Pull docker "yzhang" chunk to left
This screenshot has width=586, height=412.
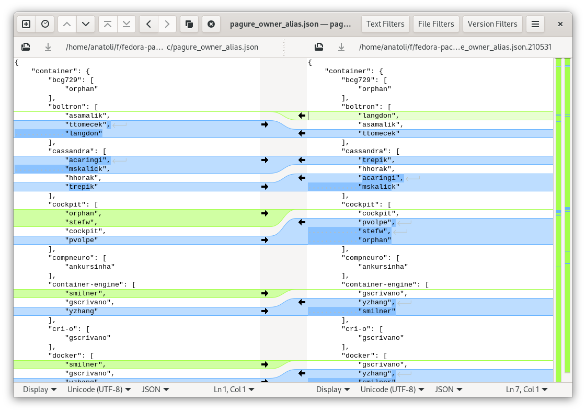pos(302,373)
